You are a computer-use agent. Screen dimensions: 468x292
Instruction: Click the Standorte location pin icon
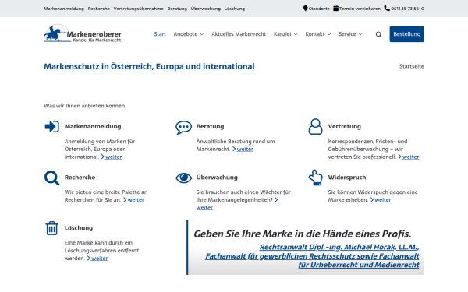[x=305, y=9]
